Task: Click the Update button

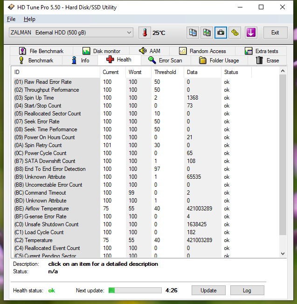Action: pyautogui.click(x=208, y=290)
